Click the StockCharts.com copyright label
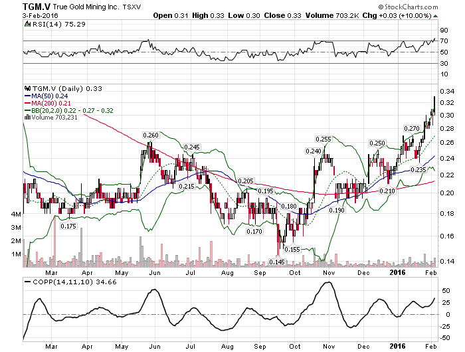465x352 pixels. 408,7
